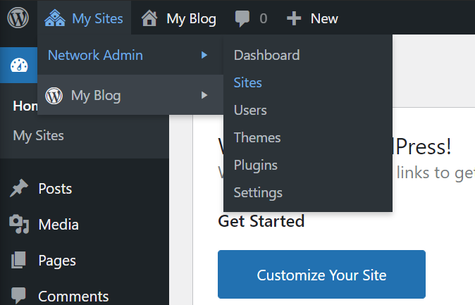Open the comment bubble icon in admin bar

coord(242,19)
